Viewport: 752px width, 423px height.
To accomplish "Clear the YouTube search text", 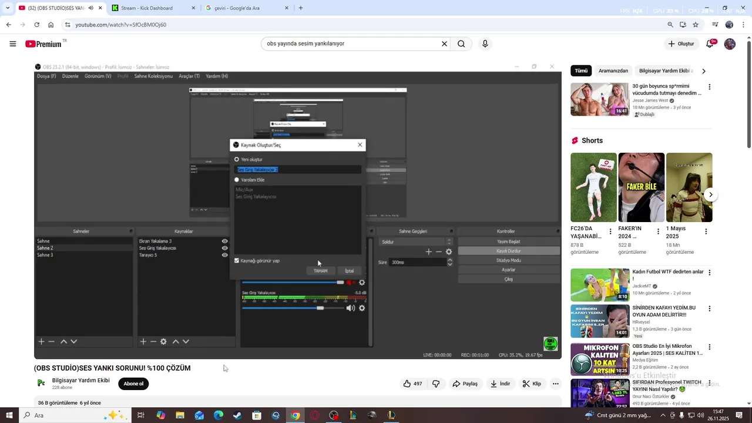I will click(444, 43).
